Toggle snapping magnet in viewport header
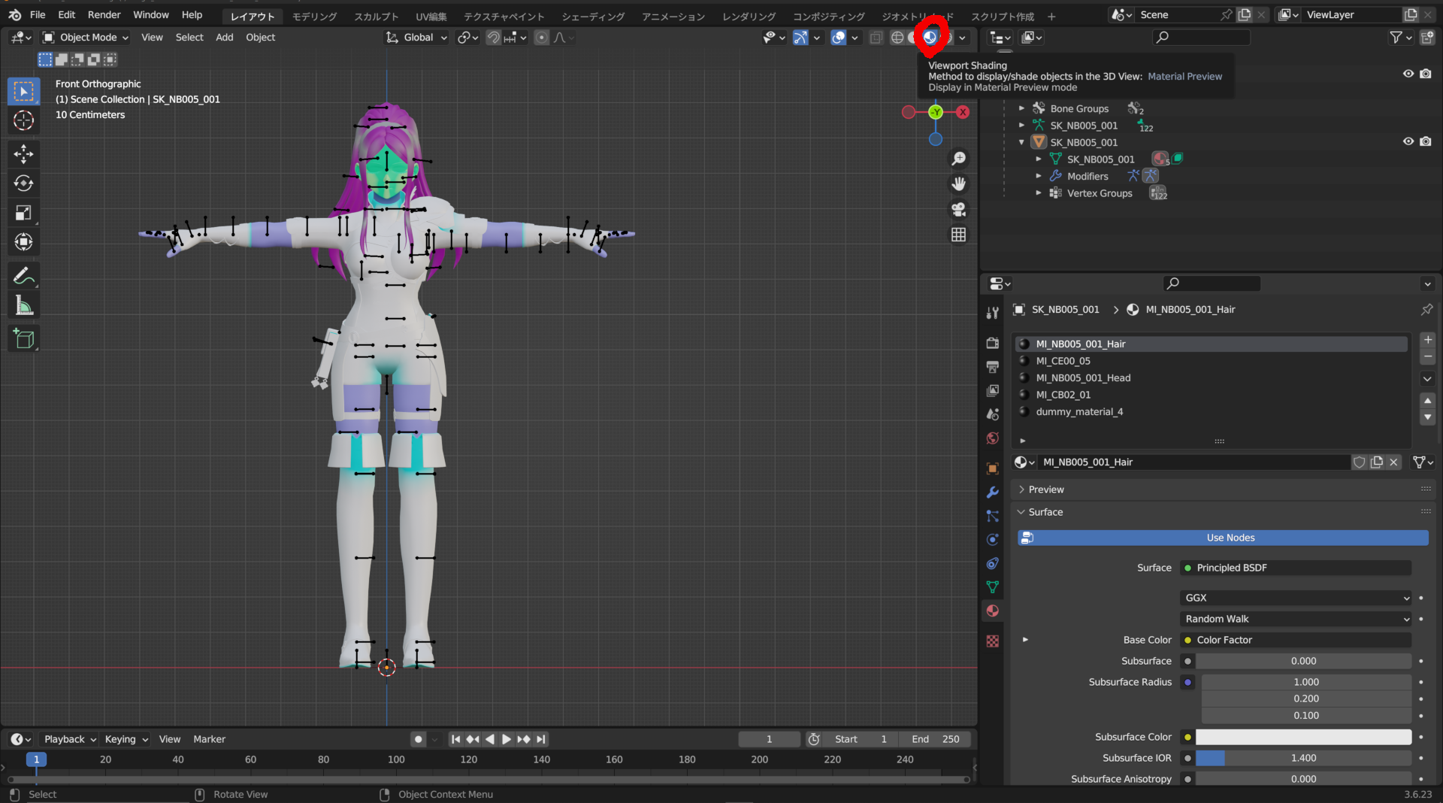 (x=493, y=38)
